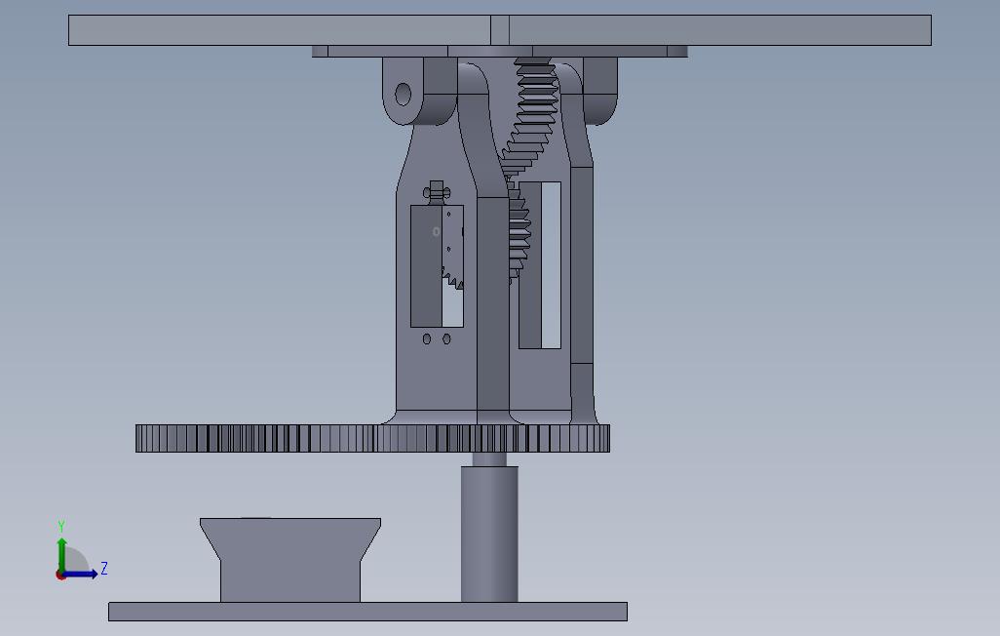The width and height of the screenshot is (1000, 636).
Task: Click the coordinate triad Z axis arrow
Action: (x=80, y=575)
